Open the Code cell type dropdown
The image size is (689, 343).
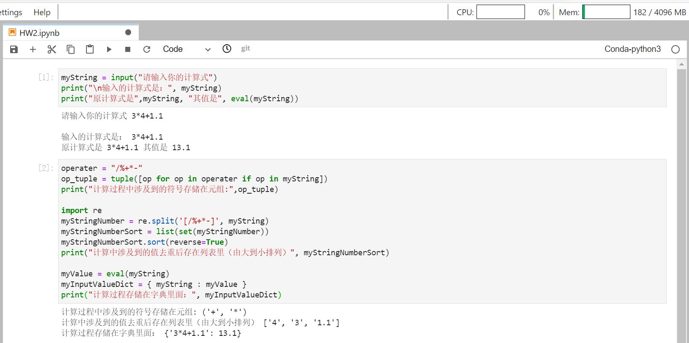186,49
